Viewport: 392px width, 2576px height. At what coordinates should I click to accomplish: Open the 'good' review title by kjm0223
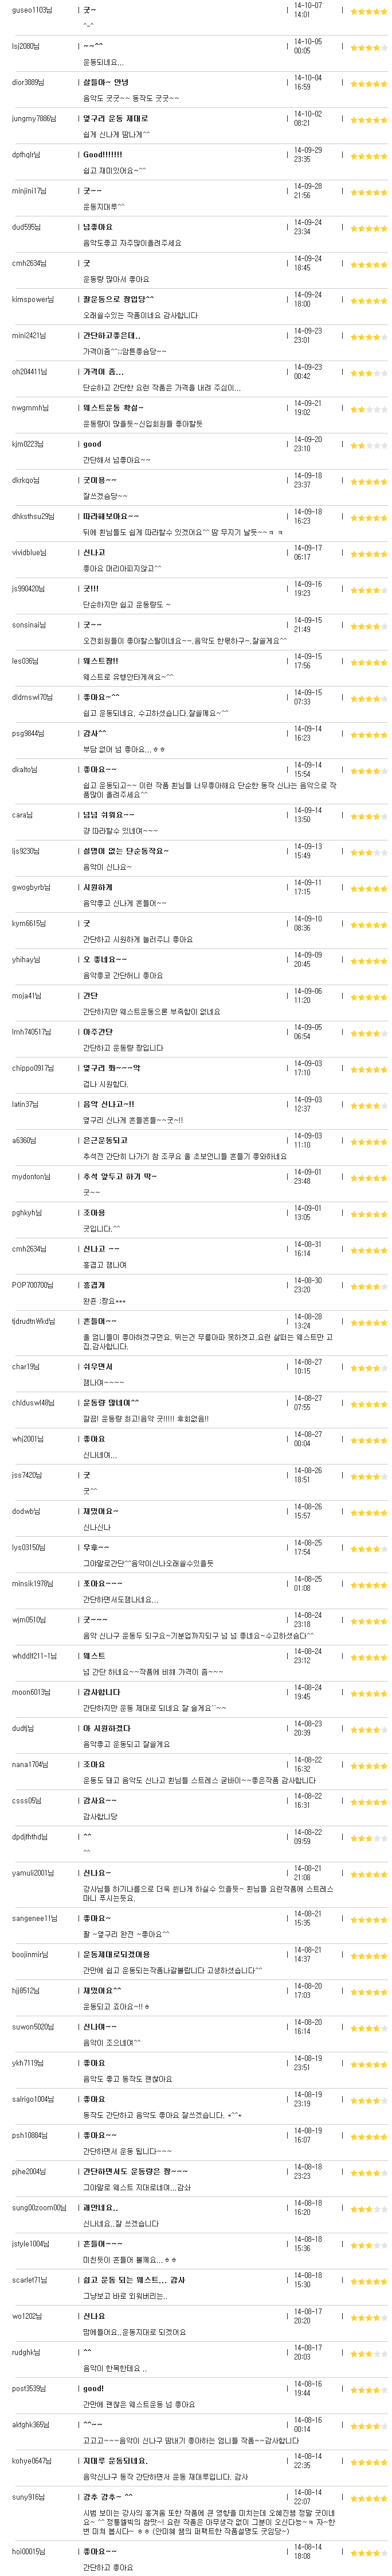(x=92, y=444)
